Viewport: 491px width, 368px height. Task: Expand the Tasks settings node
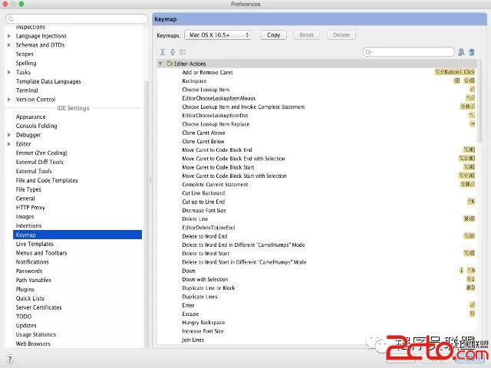(9, 72)
